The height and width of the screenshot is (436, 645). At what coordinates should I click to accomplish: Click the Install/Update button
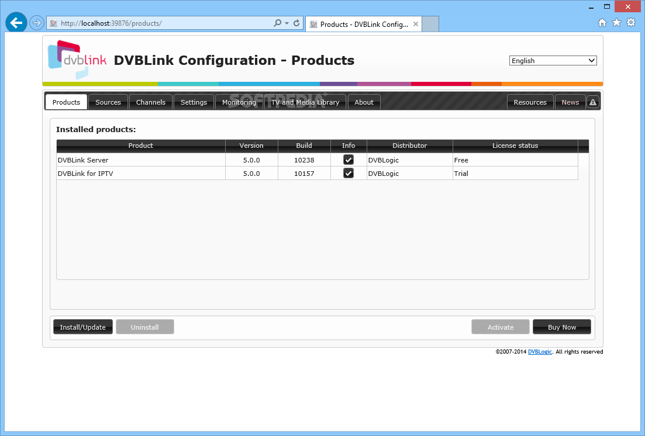coord(82,327)
